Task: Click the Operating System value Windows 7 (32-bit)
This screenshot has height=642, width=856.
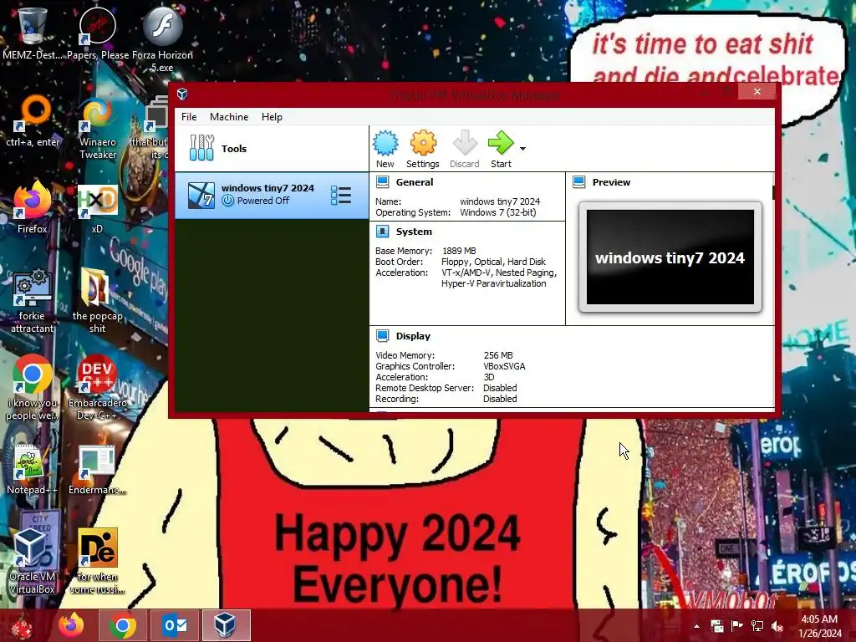Action: [498, 212]
